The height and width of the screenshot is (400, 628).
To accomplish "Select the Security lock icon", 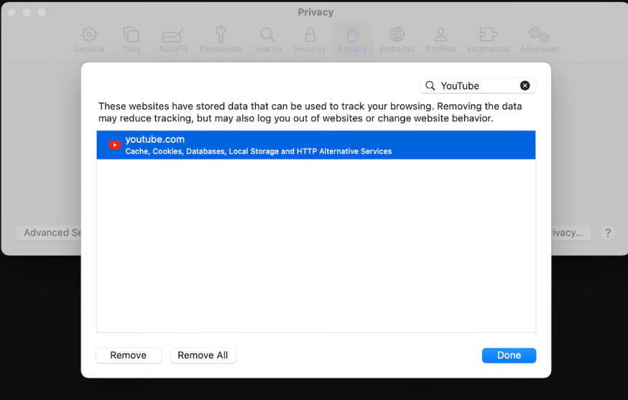I will click(x=310, y=35).
